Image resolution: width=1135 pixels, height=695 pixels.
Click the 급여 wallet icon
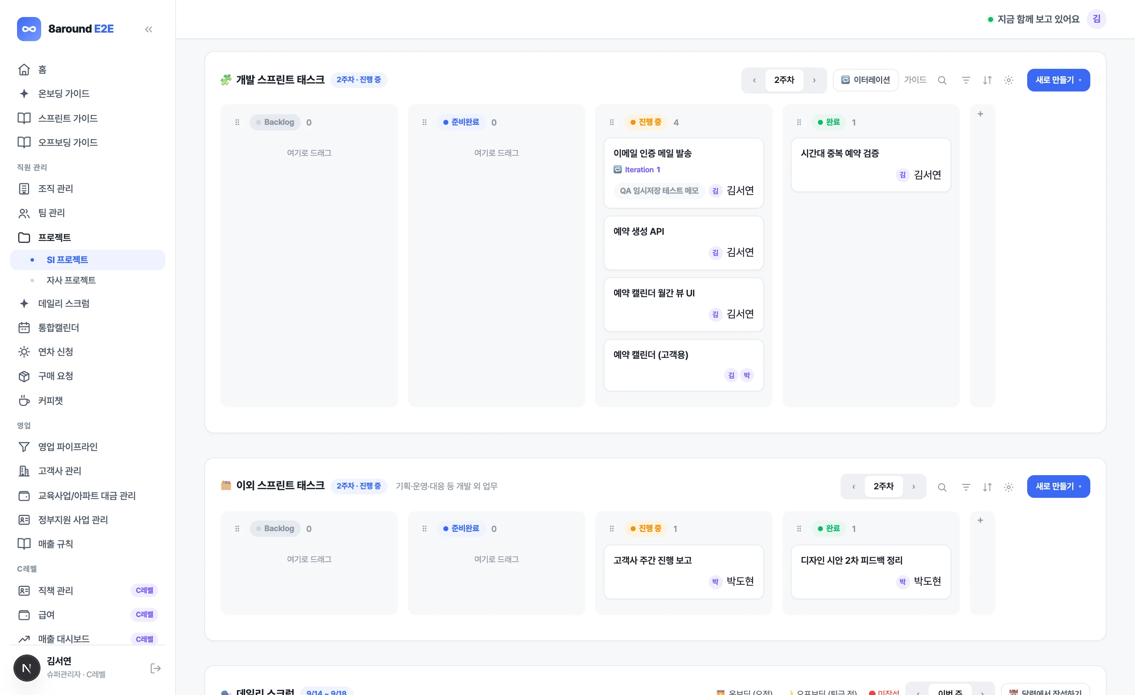coord(24,615)
